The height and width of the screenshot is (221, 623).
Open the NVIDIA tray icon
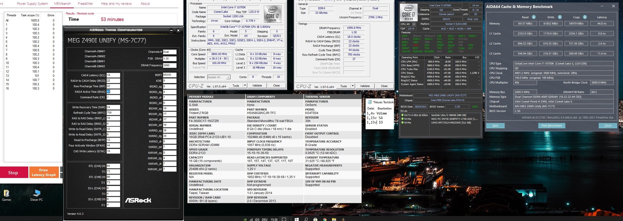245,219
